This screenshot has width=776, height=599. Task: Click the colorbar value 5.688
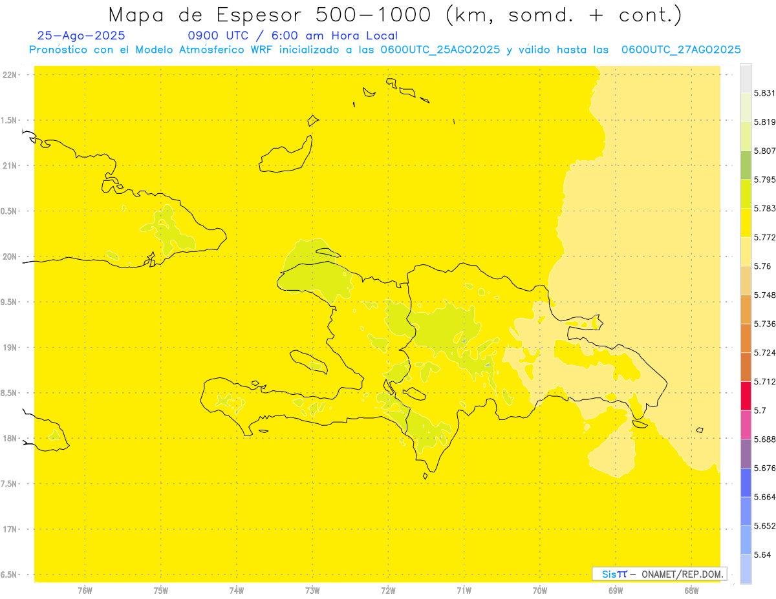click(x=765, y=439)
